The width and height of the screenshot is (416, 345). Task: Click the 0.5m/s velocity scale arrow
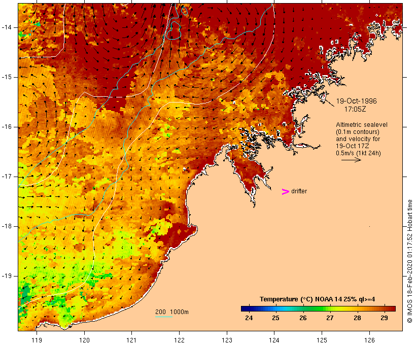[x=351, y=160]
